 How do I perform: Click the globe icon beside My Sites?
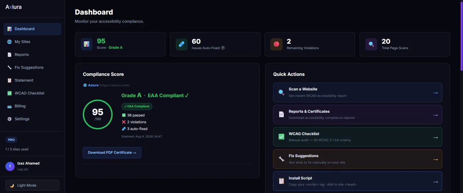9,42
